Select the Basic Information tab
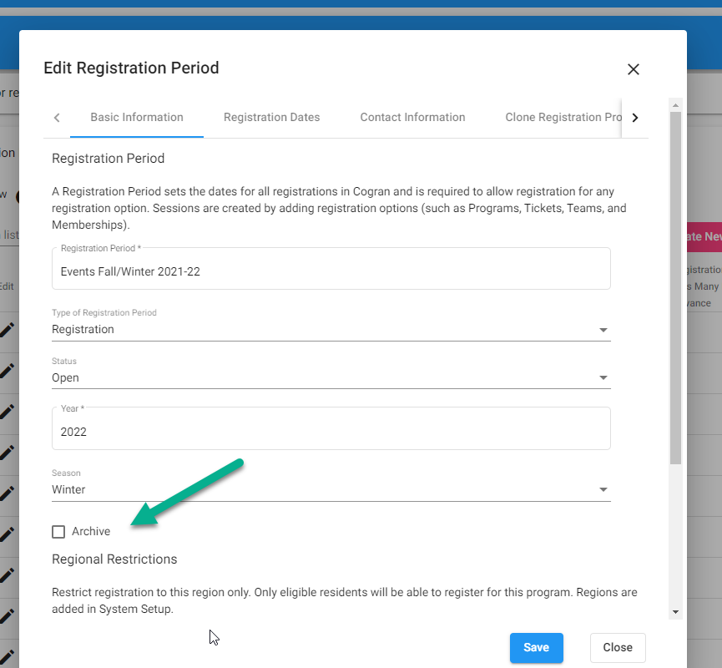 tap(137, 118)
